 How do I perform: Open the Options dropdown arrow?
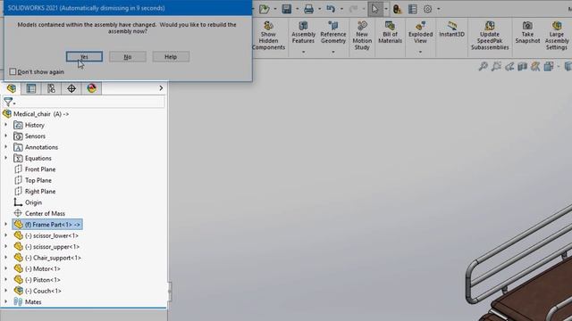(x=439, y=9)
